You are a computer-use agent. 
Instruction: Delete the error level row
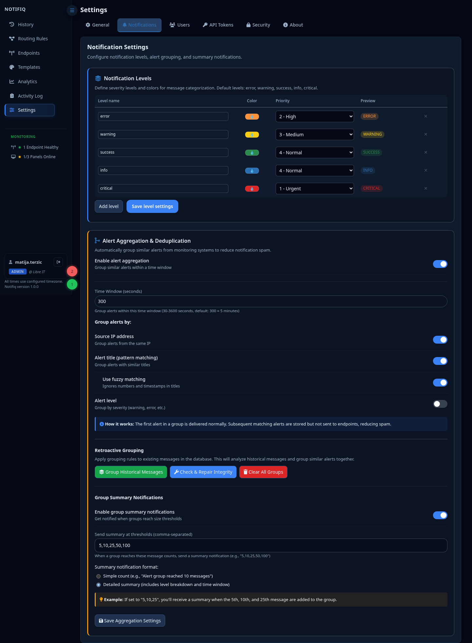(x=426, y=116)
